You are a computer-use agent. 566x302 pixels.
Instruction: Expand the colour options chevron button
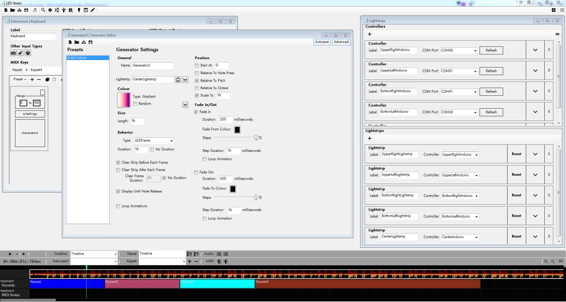tap(185, 105)
